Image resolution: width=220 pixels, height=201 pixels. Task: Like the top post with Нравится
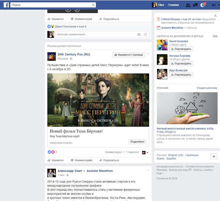(55, 19)
